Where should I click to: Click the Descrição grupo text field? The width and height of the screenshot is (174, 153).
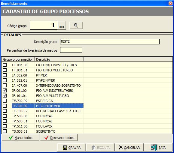coord(110,41)
